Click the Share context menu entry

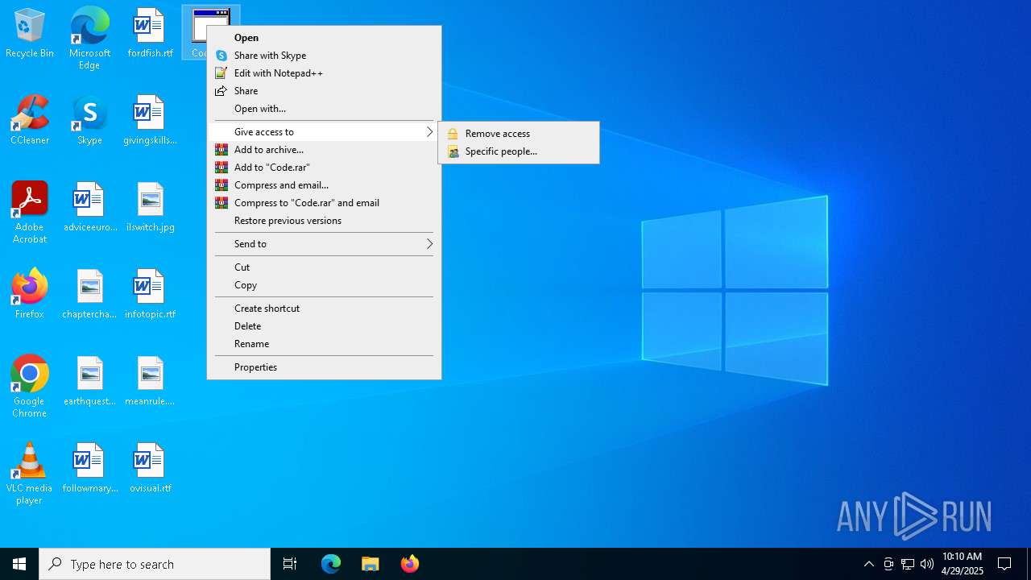[x=325, y=91]
